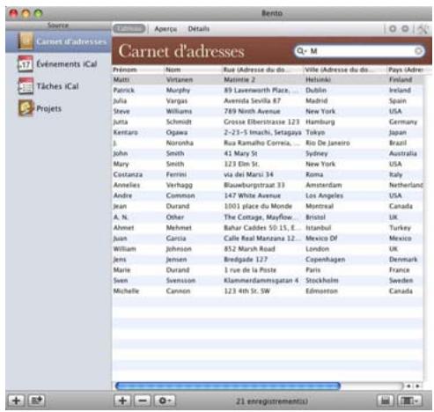
Task: Click the Carnet d'adresses title heading
Action: [181, 51]
